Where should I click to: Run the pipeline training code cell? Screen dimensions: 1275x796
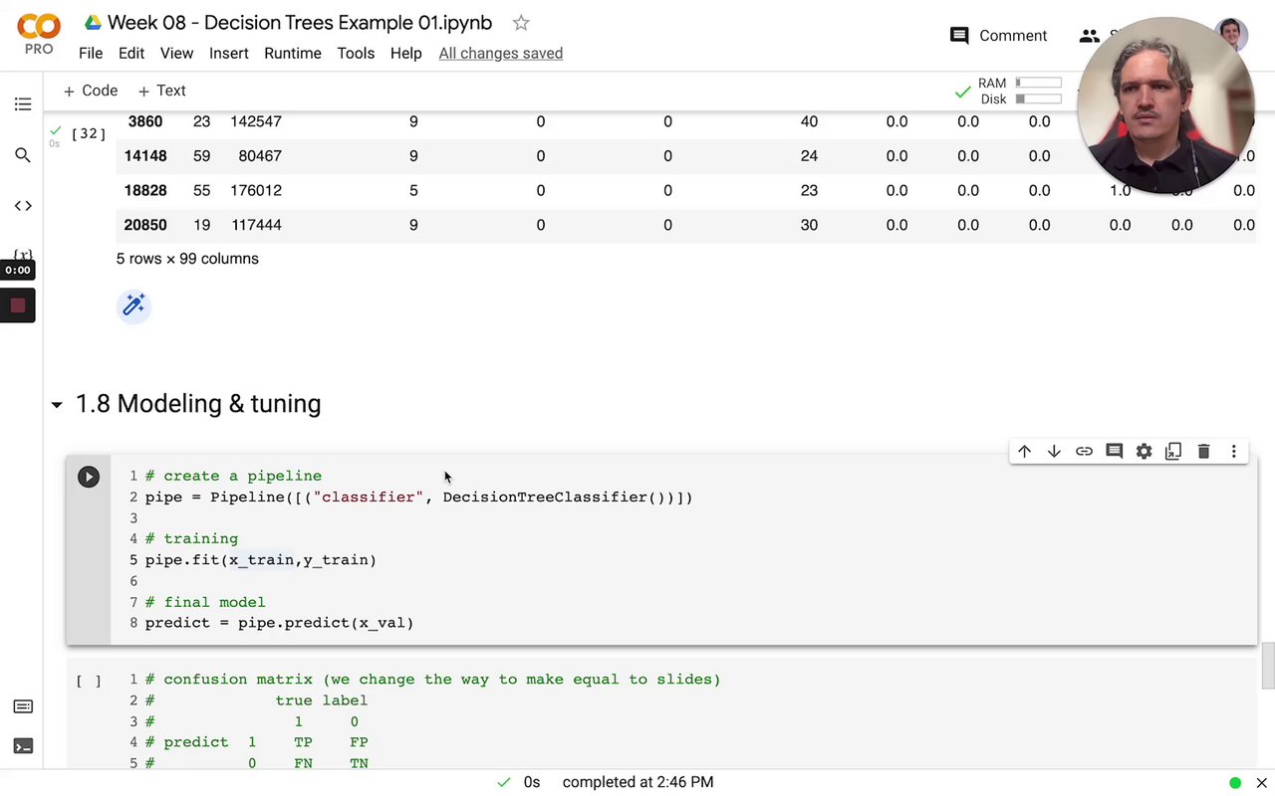click(x=89, y=477)
